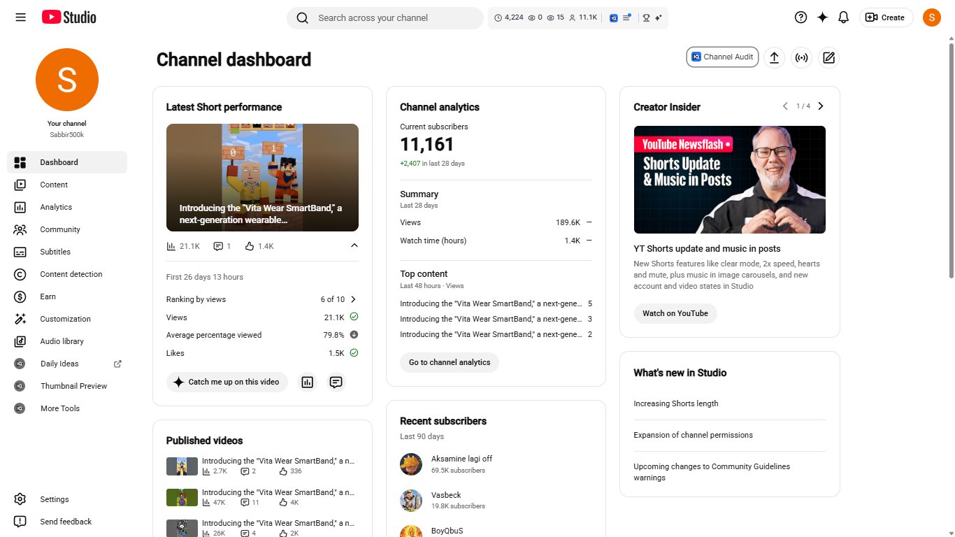Click Go to channel analytics
Viewport: 955px width, 537px height.
450,362
